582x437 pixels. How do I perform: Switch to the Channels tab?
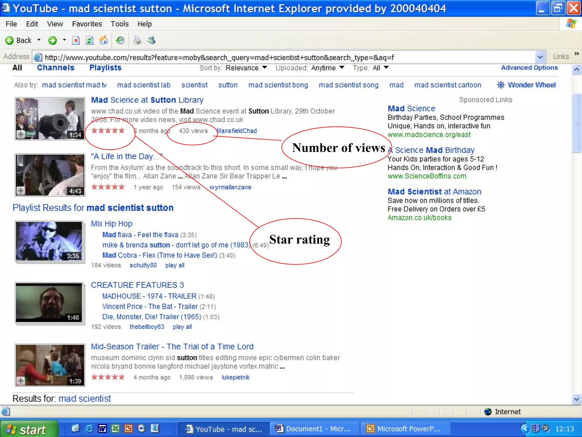point(55,68)
